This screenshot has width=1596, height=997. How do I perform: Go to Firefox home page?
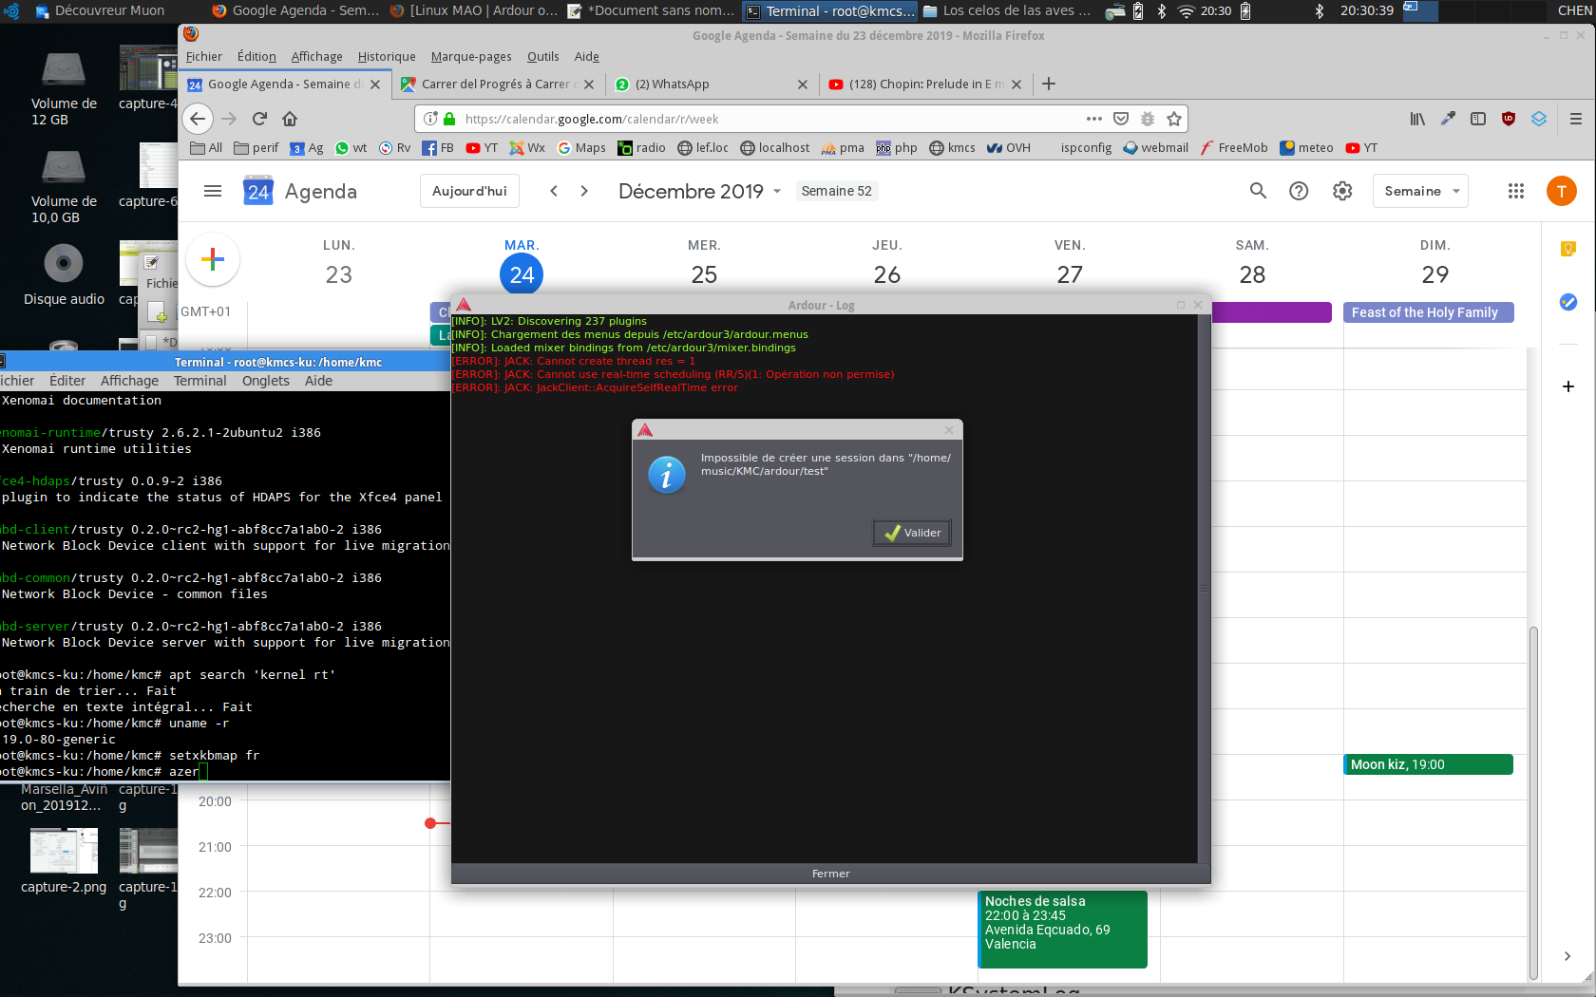tap(290, 119)
